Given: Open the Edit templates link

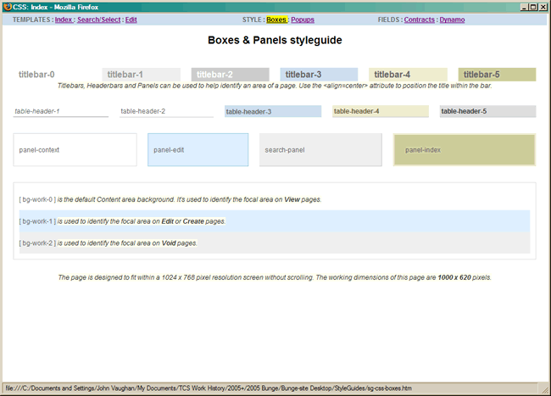Looking at the screenshot, I should pos(131,20).
